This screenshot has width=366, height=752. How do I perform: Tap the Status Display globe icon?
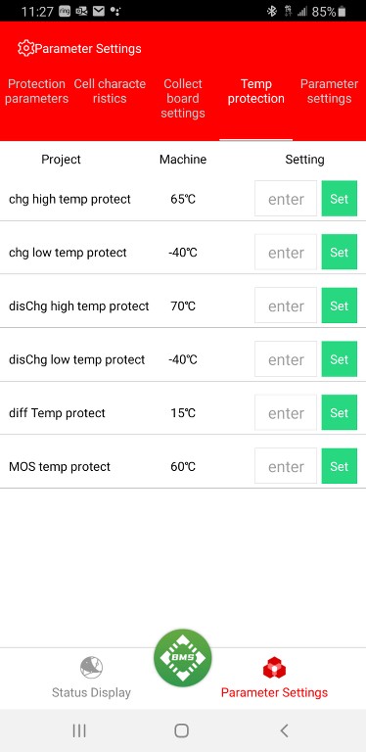[92, 667]
